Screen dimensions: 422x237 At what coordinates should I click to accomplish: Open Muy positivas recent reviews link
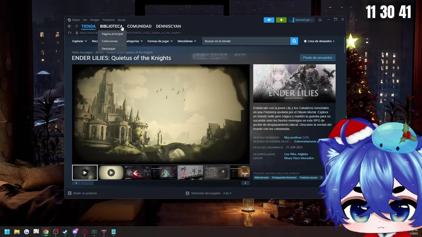[x=293, y=138]
